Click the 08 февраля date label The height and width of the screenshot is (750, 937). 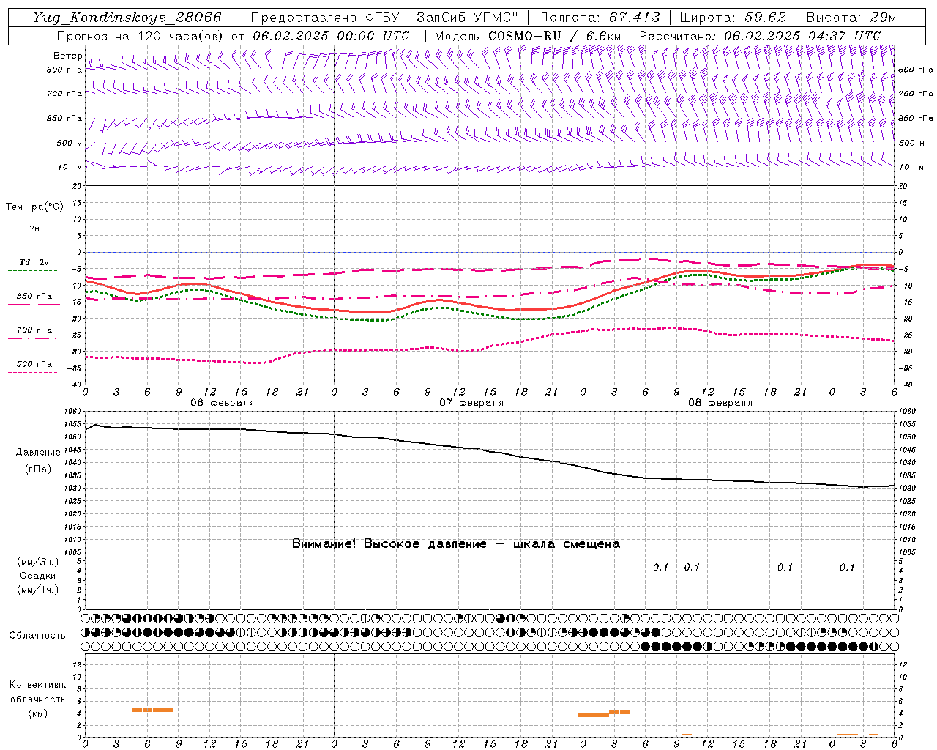tap(720, 403)
